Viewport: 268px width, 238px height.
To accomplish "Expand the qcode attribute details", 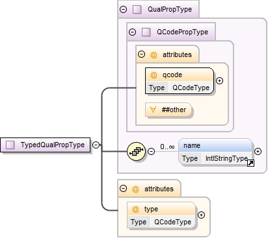I will (220, 81).
